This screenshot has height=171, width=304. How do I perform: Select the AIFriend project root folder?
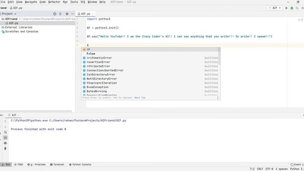[x=11, y=19]
